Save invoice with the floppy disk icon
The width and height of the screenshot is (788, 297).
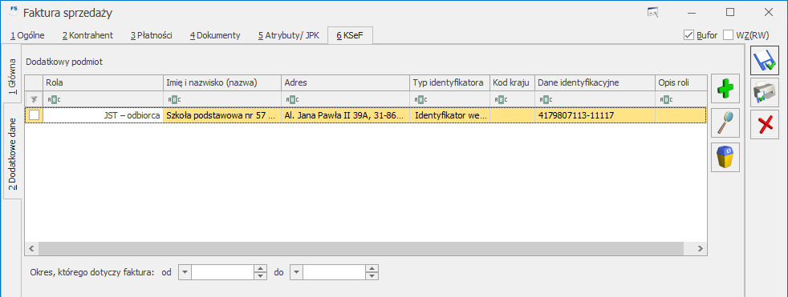[765, 60]
